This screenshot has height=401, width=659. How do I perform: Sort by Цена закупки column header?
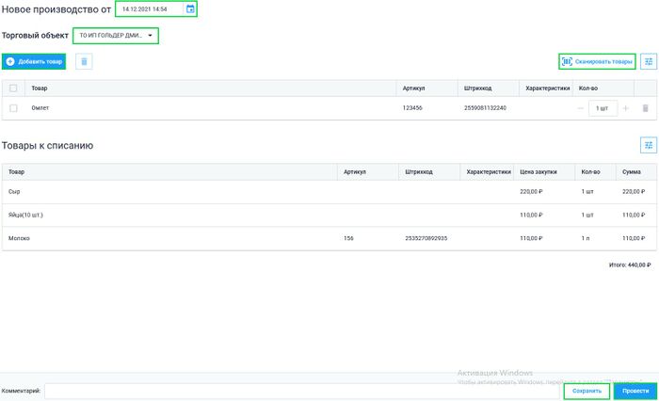[x=539, y=172]
